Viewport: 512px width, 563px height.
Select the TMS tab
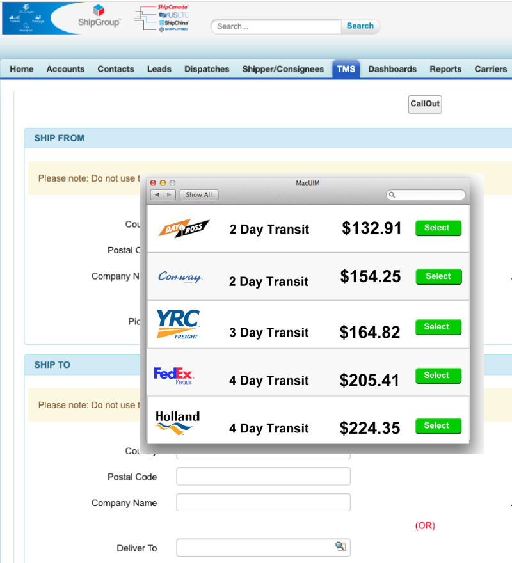(x=346, y=69)
